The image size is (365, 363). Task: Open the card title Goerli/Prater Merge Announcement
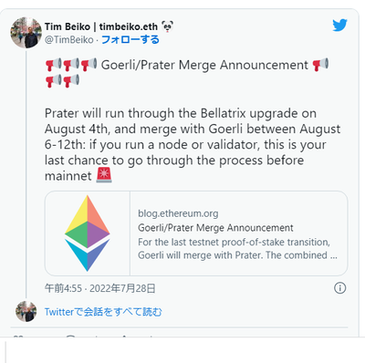point(215,228)
